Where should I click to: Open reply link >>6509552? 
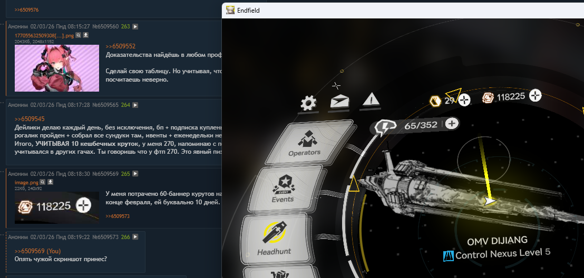coord(121,46)
